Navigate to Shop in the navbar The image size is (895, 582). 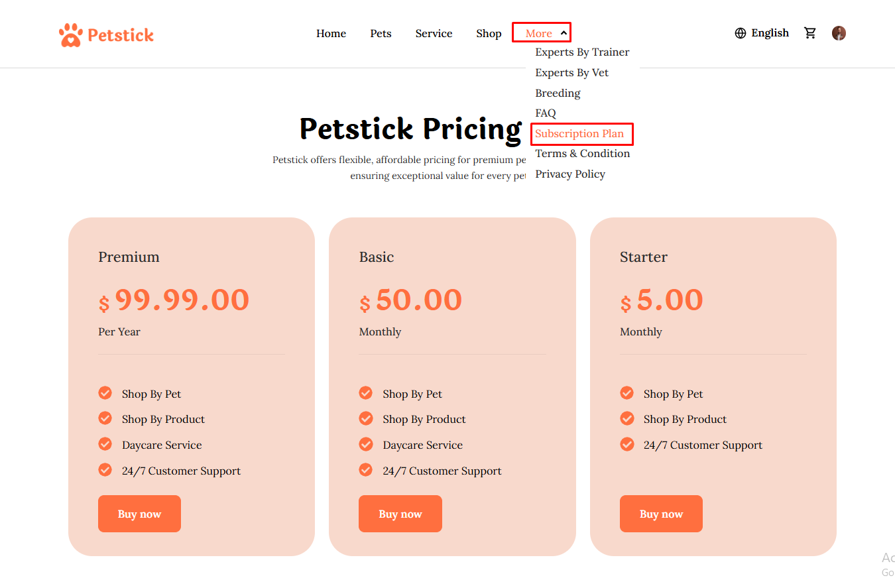point(489,34)
